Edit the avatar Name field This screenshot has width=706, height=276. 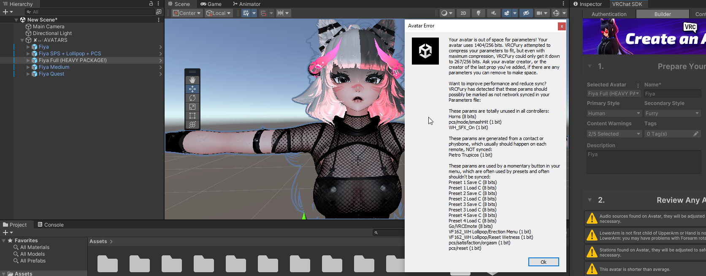[672, 94]
